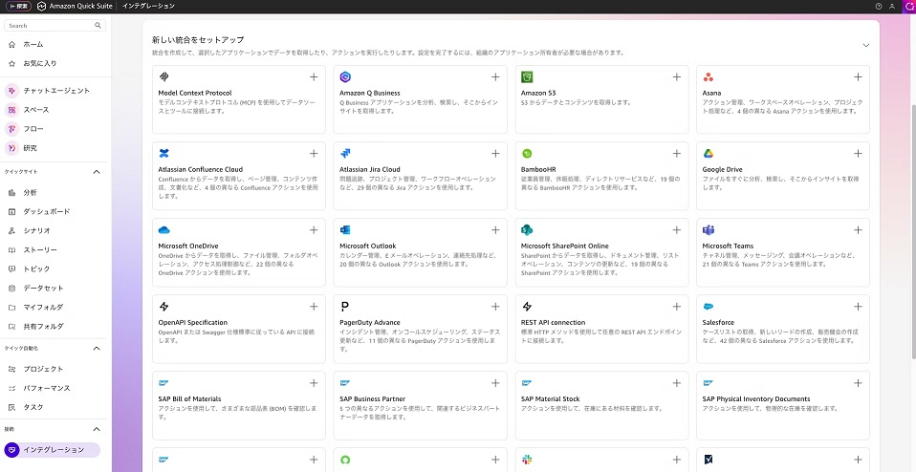Click the Microsoft Teams logo icon
The image size is (916, 472).
(x=709, y=230)
